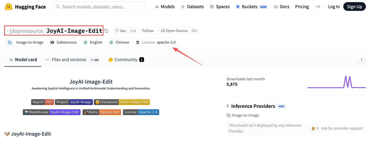Focus the search models, datasets, users field

point(99,7)
